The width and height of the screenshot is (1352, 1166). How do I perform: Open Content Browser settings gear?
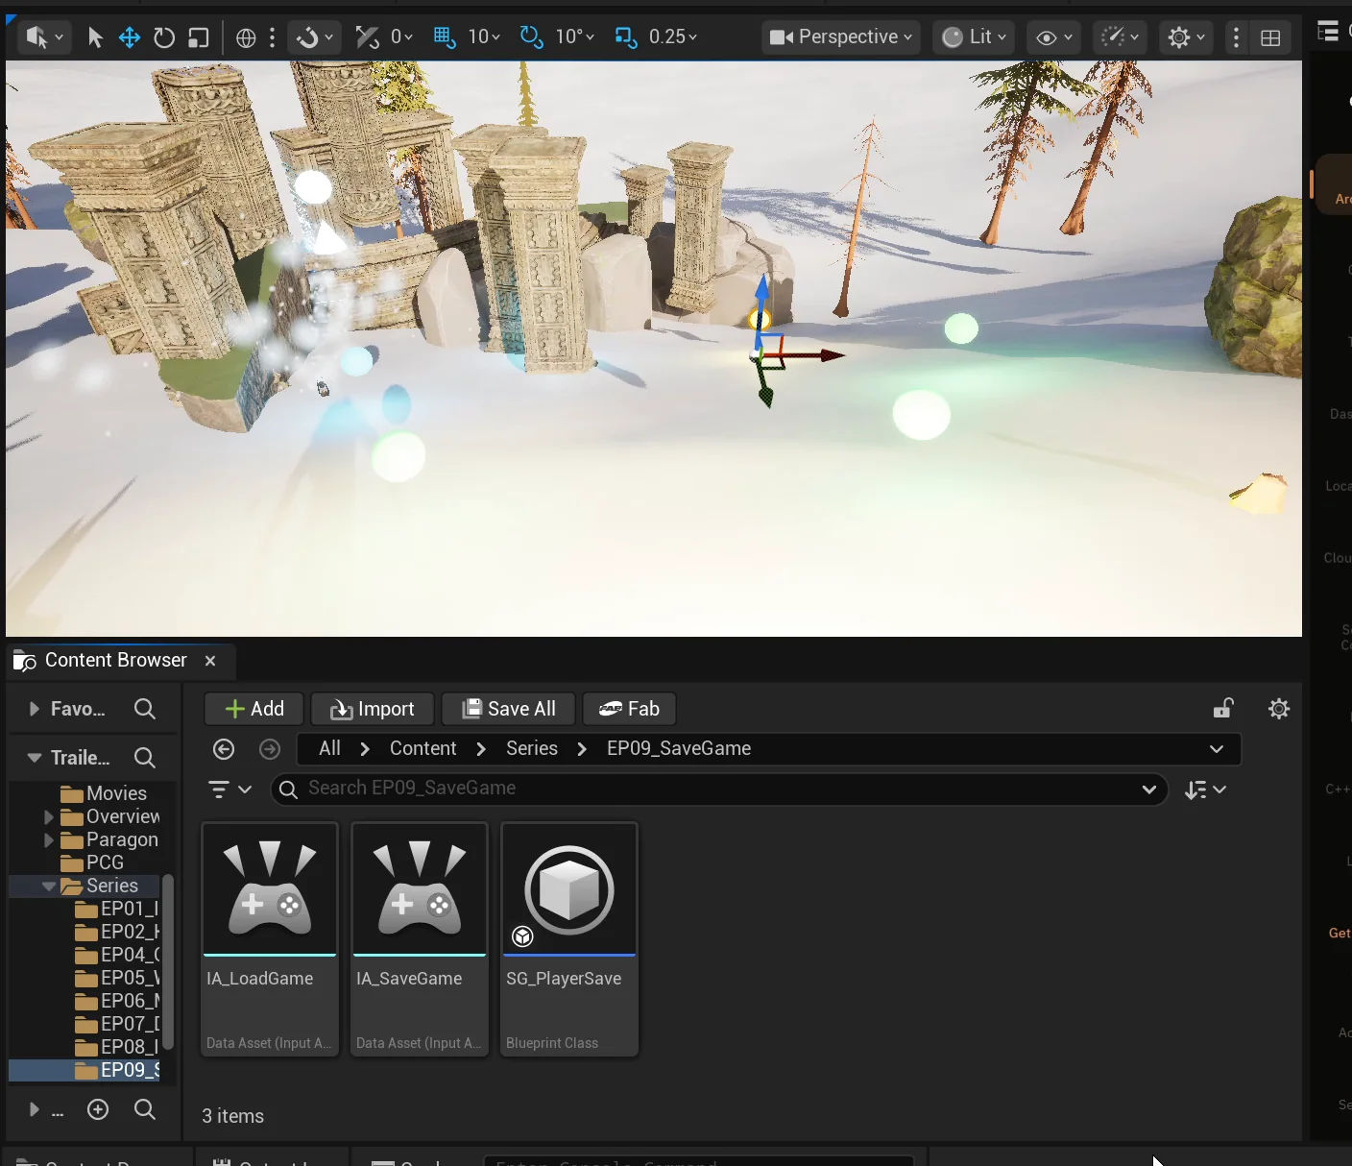[1279, 709]
